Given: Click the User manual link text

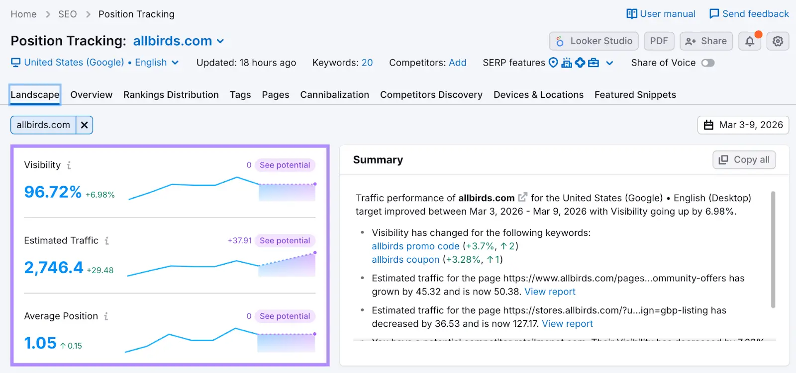Looking at the screenshot, I should tap(668, 14).
